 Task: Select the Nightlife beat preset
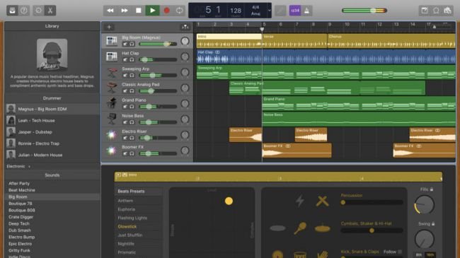[x=138, y=244]
